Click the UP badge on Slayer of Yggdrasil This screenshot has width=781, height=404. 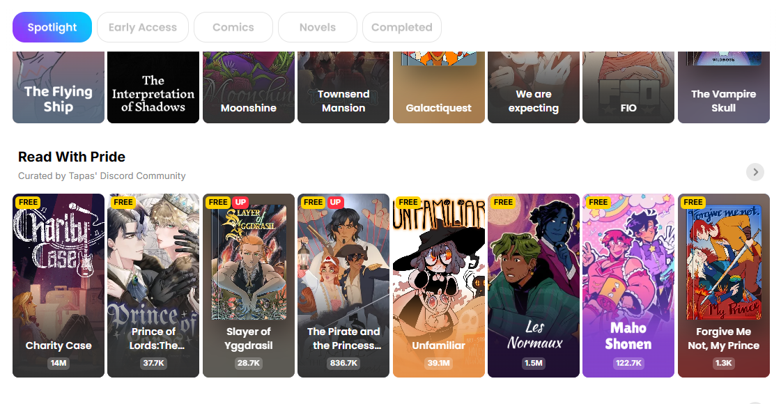point(240,202)
